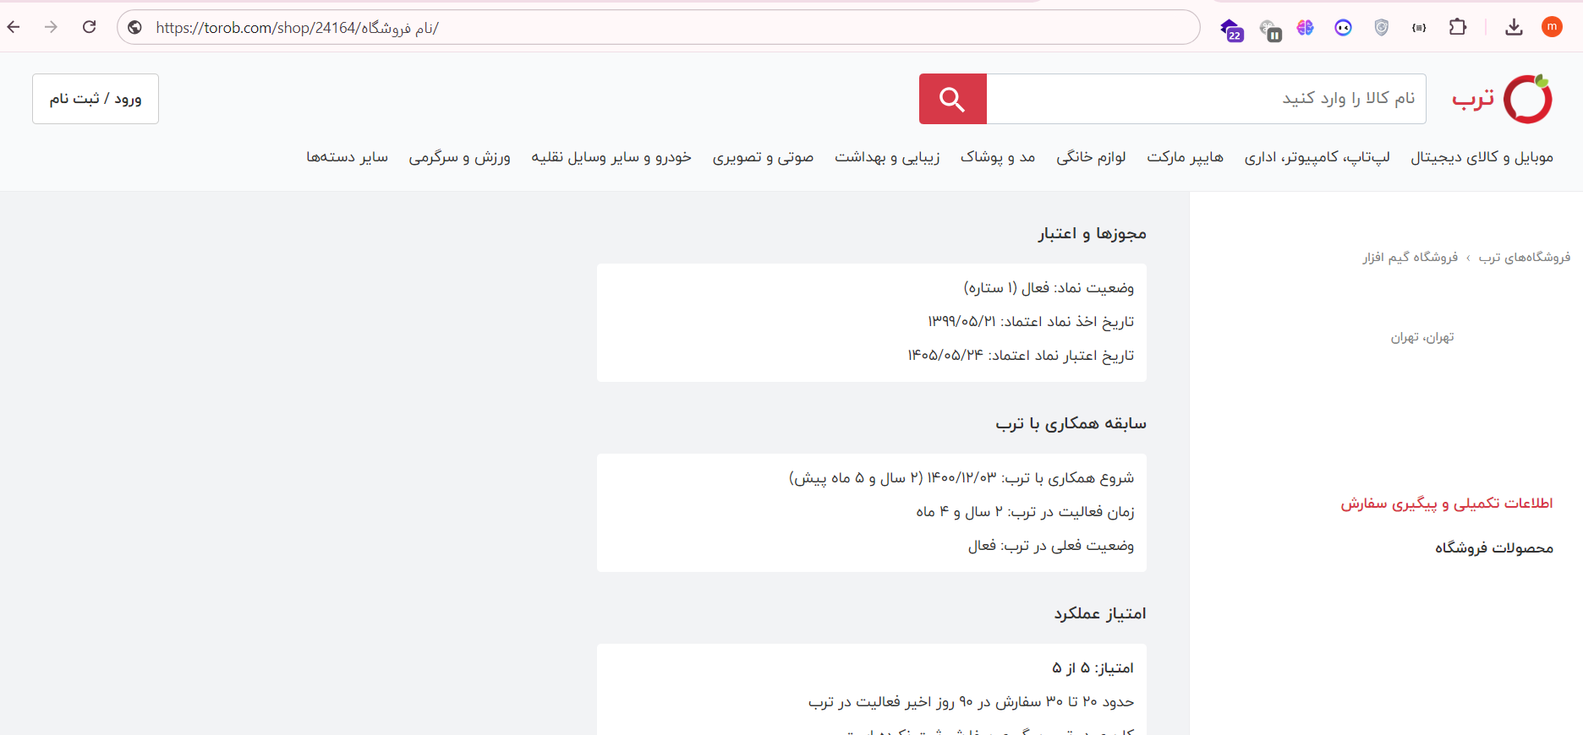This screenshot has height=735, width=1583.
Task: Click the مجوزها و اعتبار heading
Action: tap(1093, 233)
